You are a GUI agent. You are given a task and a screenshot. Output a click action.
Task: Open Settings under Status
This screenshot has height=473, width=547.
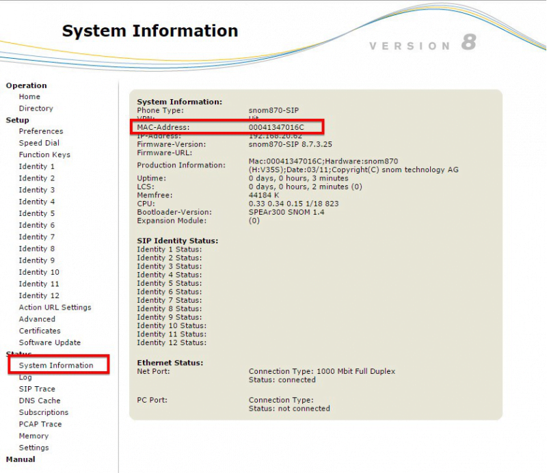(x=34, y=448)
